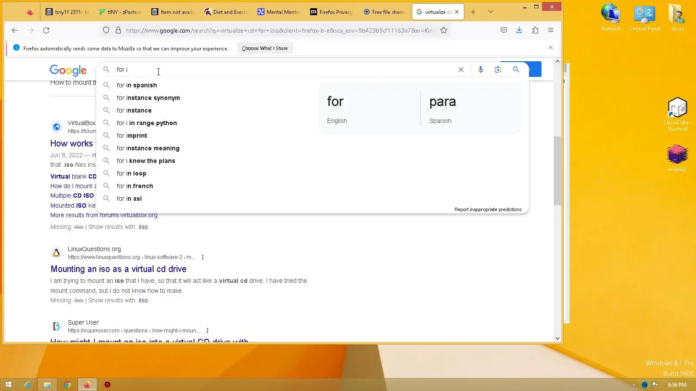Open the Firefox downloads panel
Image resolution: width=696 pixels, height=391 pixels.
[x=519, y=30]
